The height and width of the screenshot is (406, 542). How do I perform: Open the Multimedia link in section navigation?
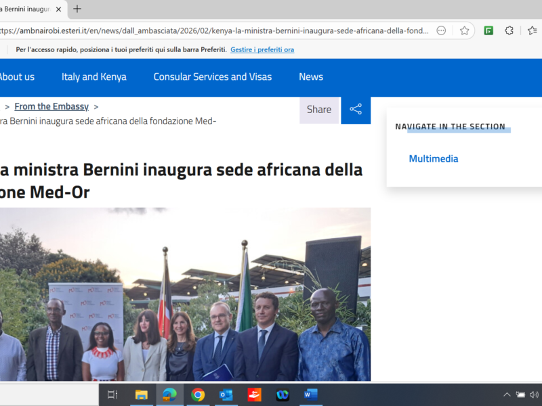(x=434, y=158)
